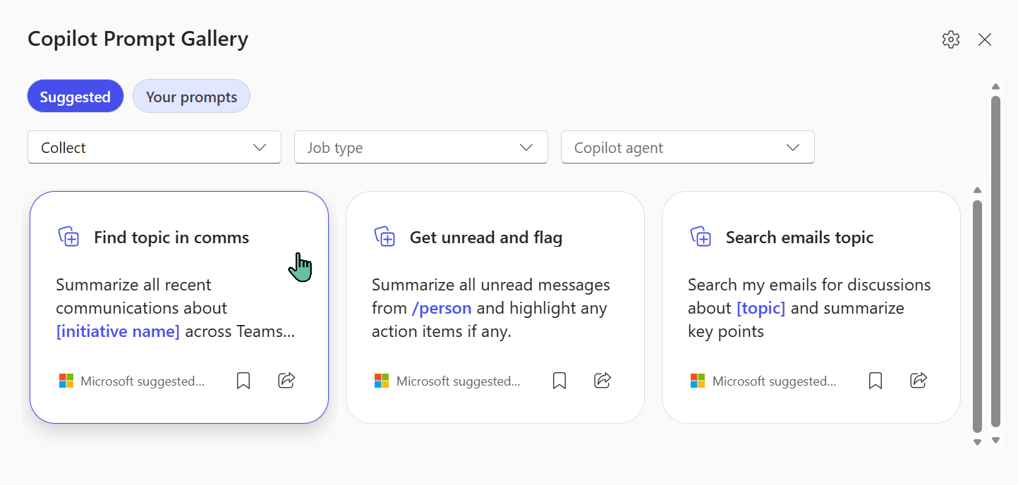Click the Search emails topic prompt icon
This screenshot has height=485, width=1018.
(701, 237)
